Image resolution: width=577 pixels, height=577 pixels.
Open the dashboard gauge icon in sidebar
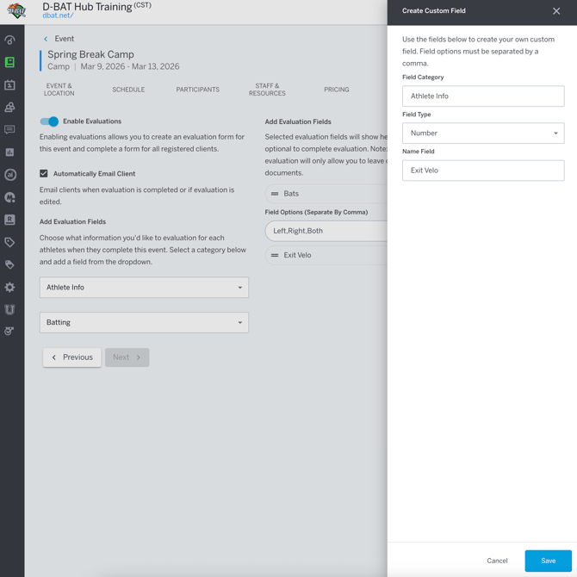pyautogui.click(x=9, y=40)
